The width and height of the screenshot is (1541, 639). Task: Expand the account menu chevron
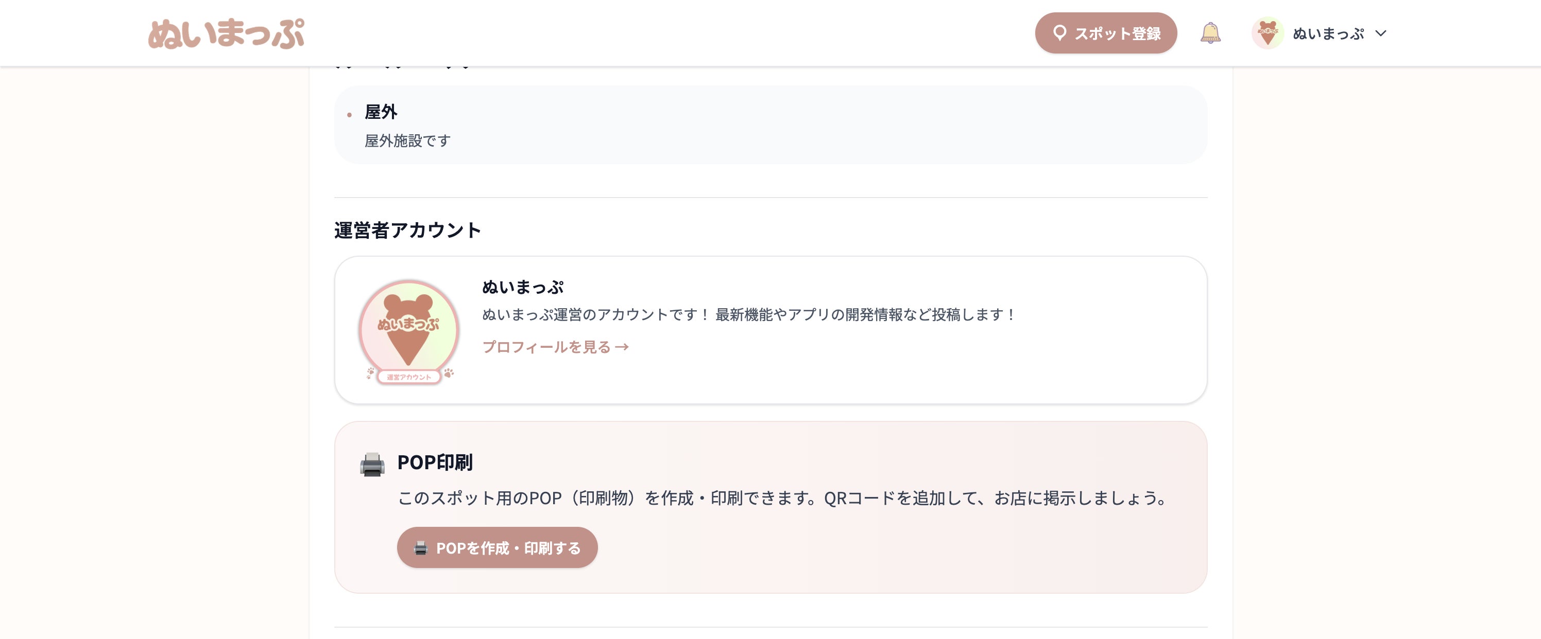click(1381, 33)
